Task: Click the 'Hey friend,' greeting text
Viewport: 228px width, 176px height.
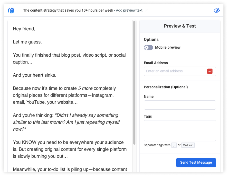Action: pyautogui.click(x=24, y=29)
